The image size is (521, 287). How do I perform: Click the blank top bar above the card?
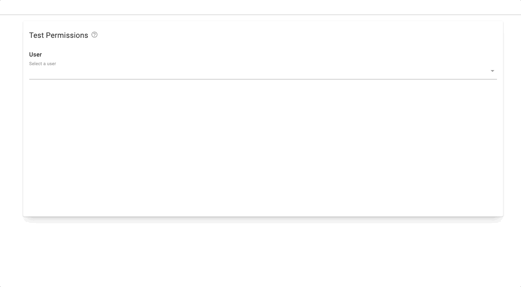[x=260, y=7]
